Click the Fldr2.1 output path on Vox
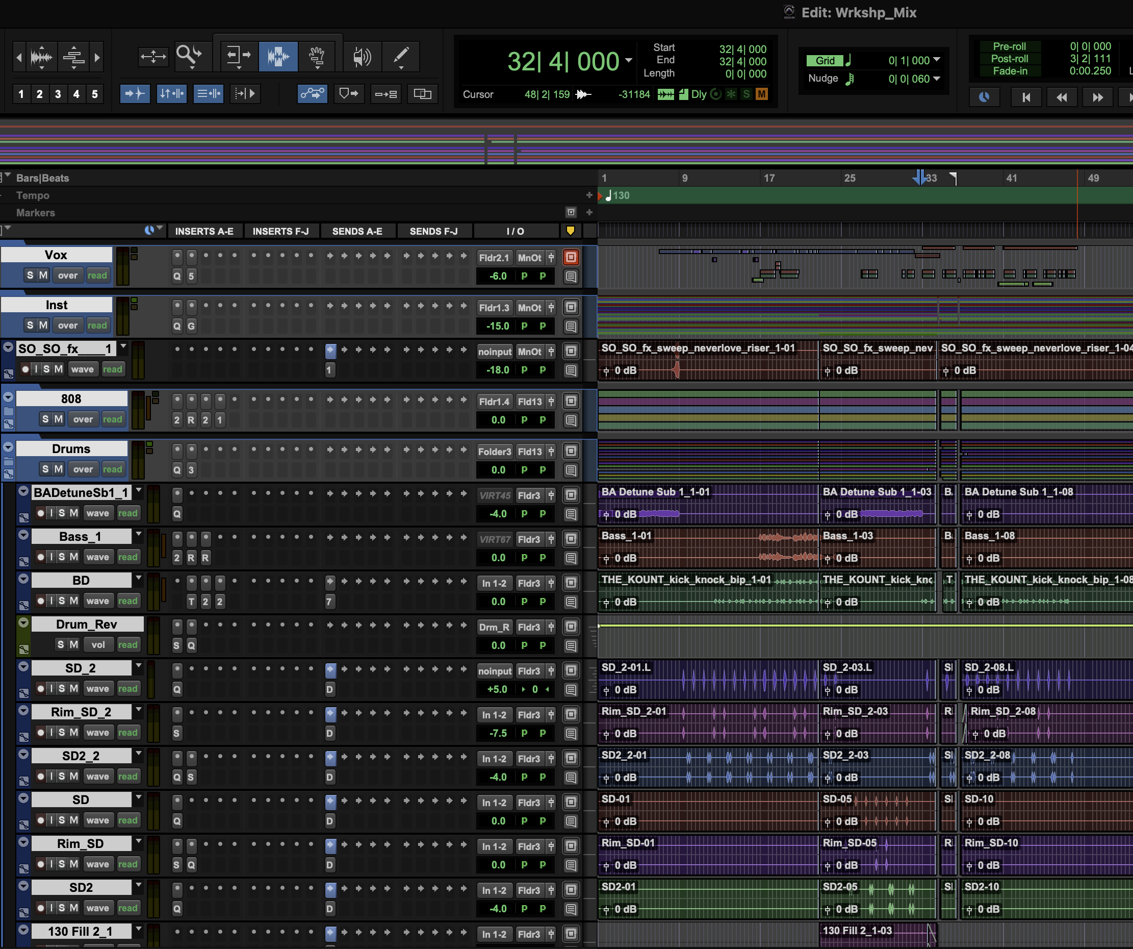This screenshot has height=949, width=1133. coord(494,258)
